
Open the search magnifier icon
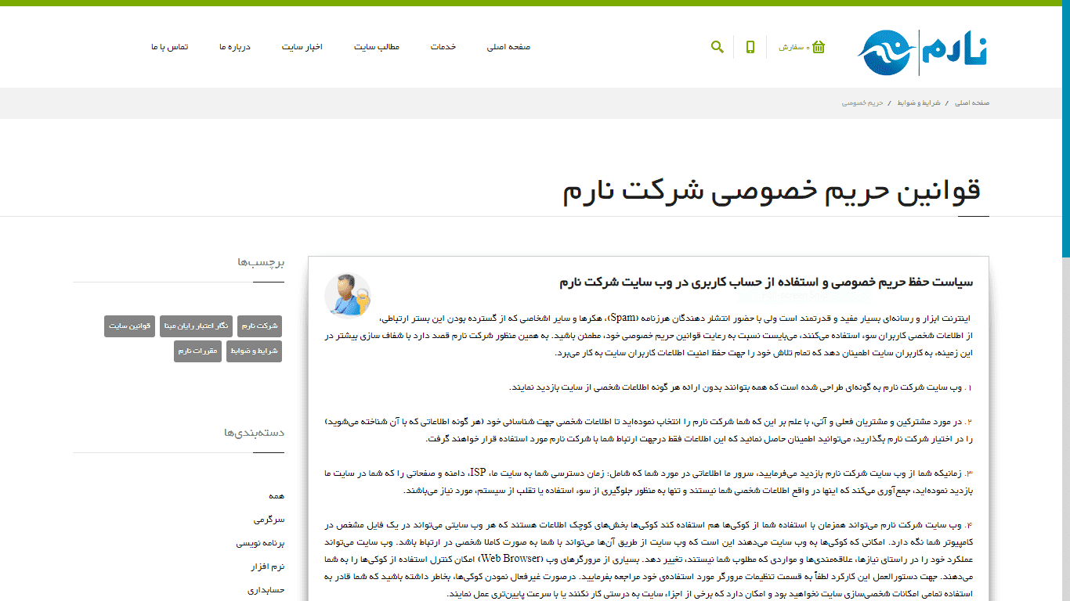[x=717, y=47]
